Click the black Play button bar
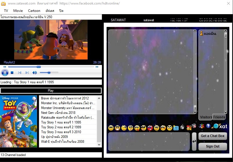Screen dimensions: 233x162 [x=51, y=91]
